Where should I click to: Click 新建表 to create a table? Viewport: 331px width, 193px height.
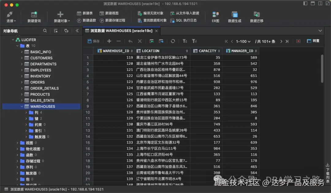85,14
